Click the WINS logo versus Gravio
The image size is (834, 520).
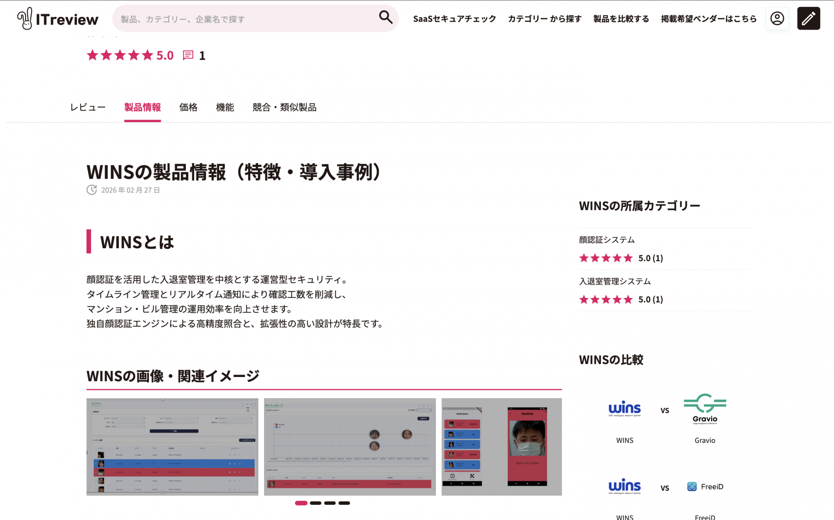coord(625,409)
